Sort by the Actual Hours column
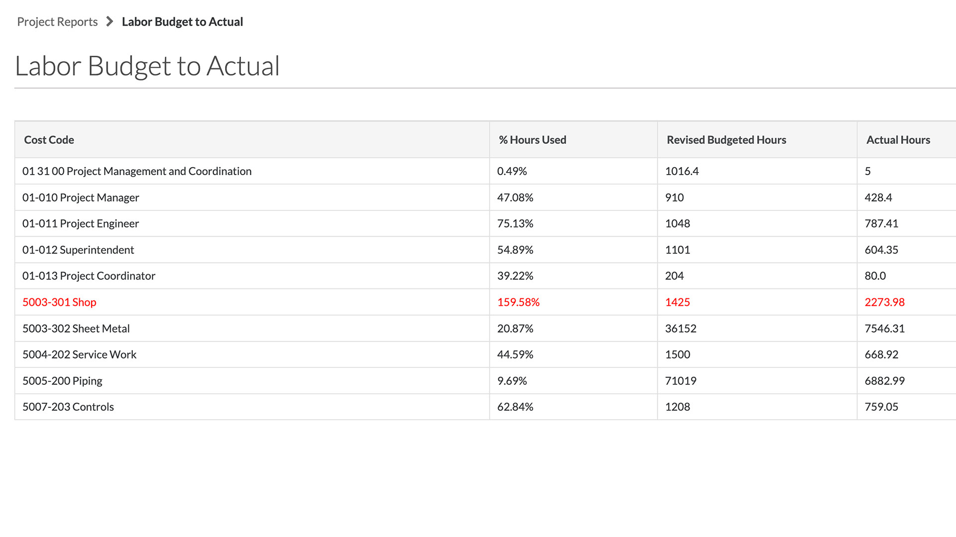This screenshot has height=537, width=956. (x=898, y=140)
